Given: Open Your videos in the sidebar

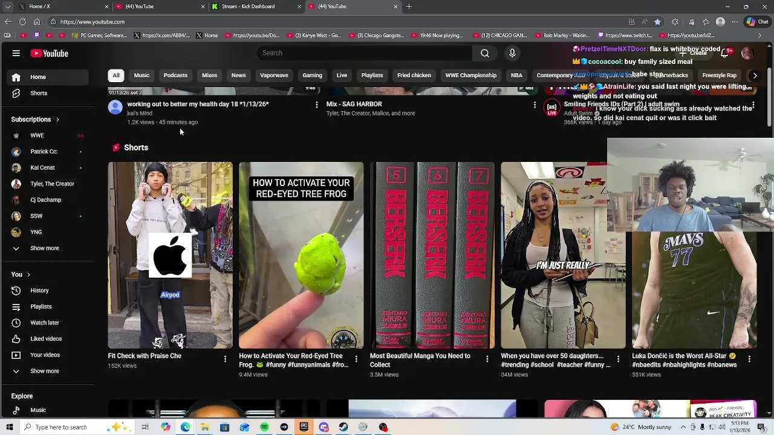Looking at the screenshot, I should pos(47,355).
